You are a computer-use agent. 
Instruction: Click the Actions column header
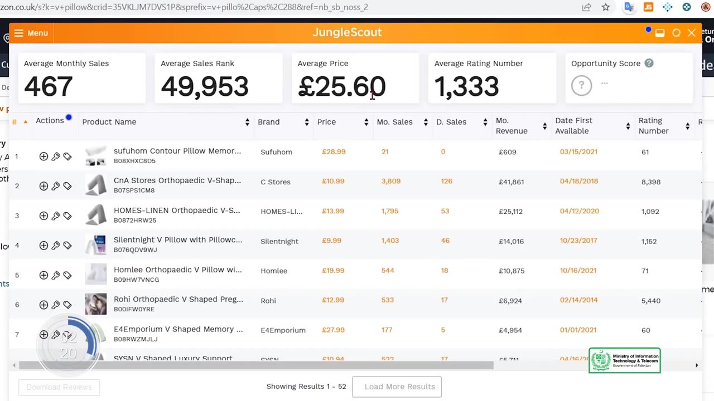[x=50, y=120]
